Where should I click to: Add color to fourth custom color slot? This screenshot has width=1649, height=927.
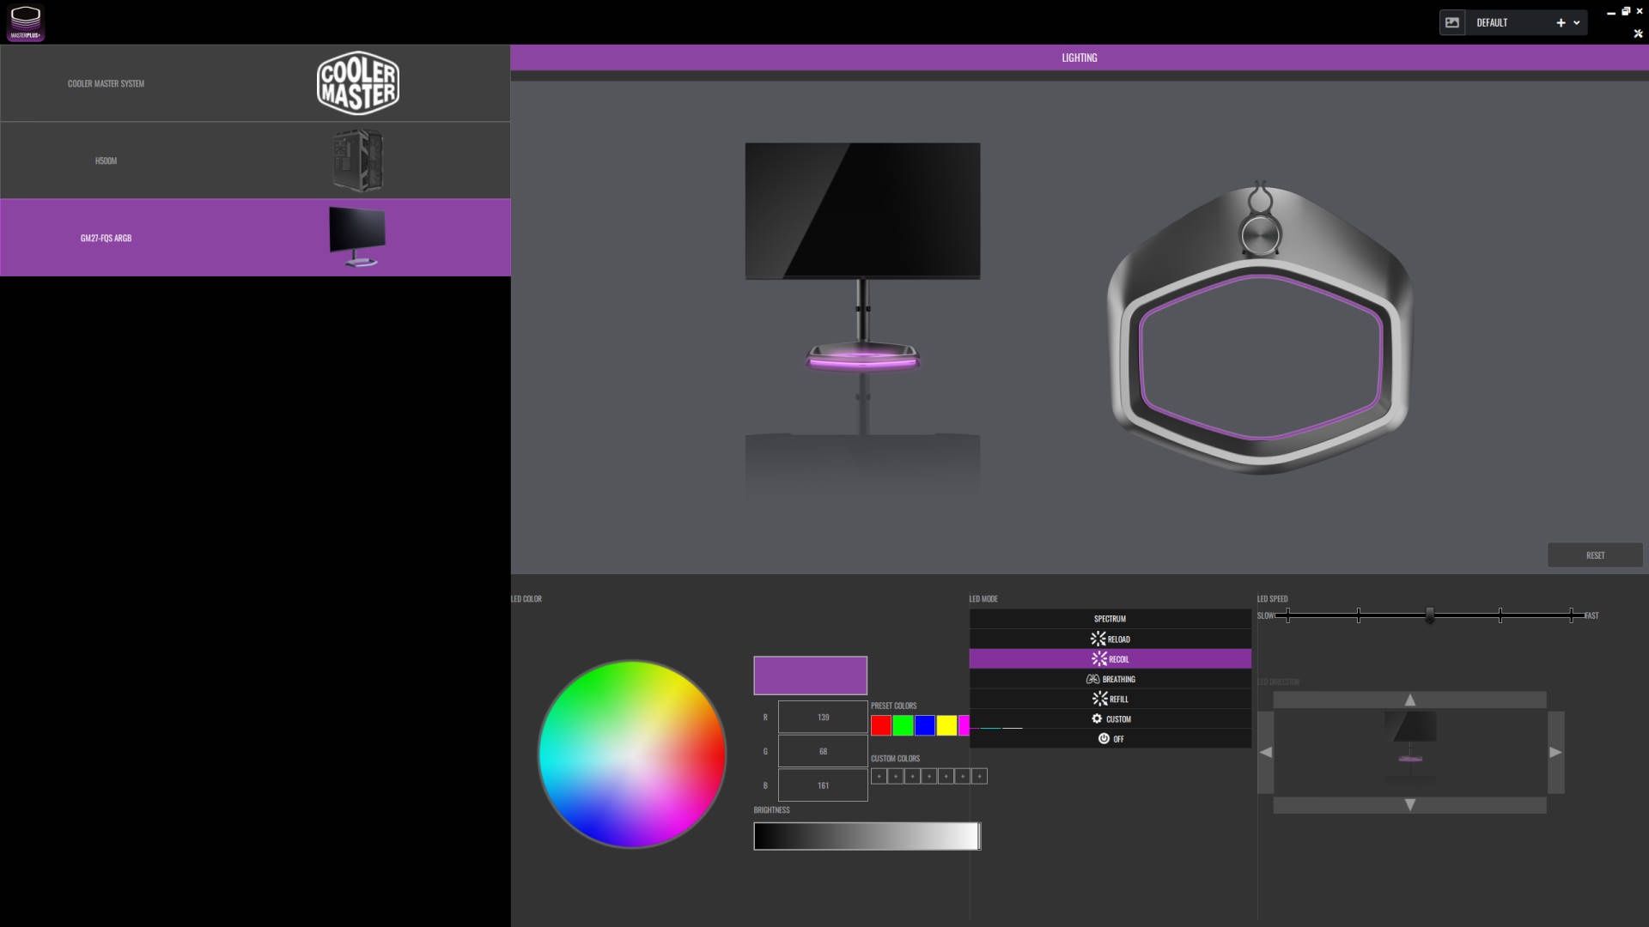point(929,776)
